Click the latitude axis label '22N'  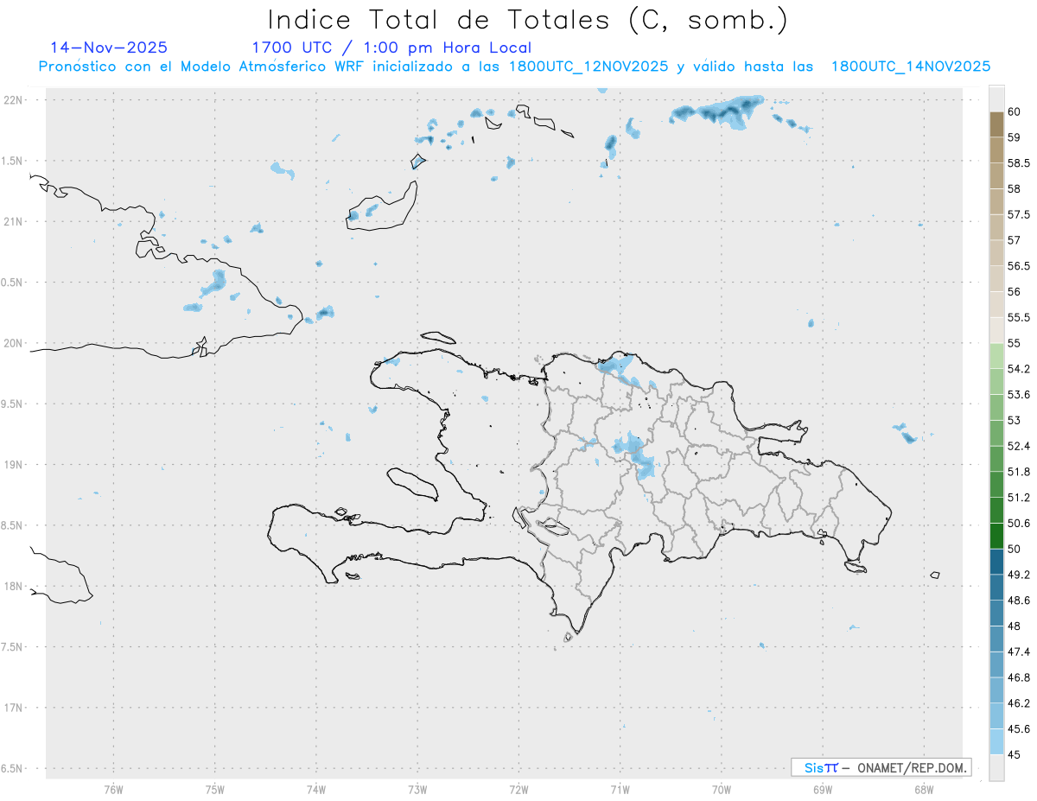coord(13,100)
